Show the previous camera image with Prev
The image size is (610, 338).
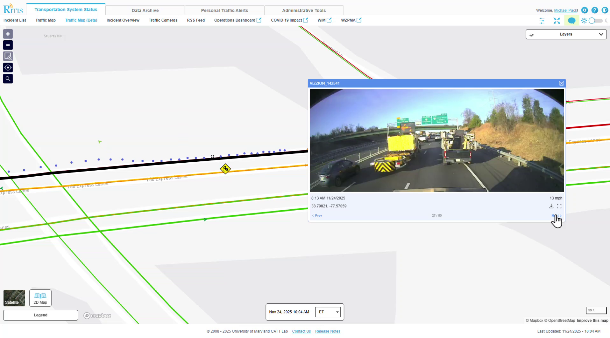(317, 215)
